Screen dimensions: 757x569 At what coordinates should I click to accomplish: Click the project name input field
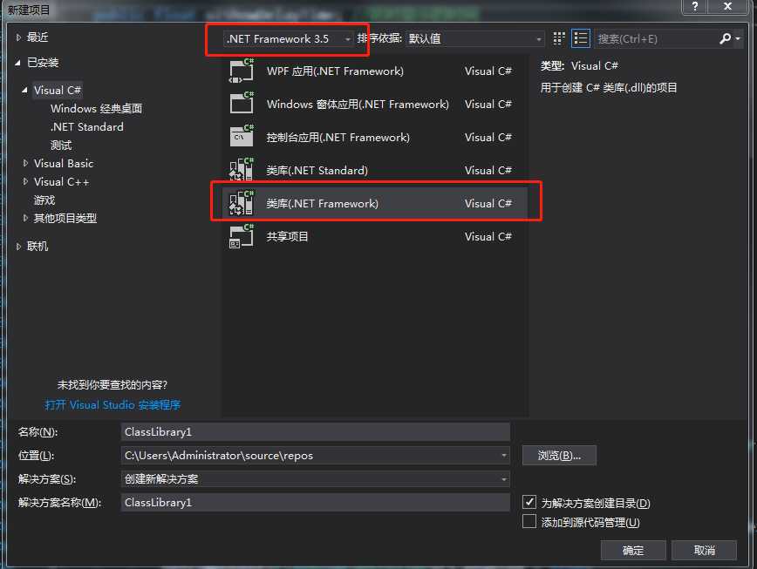pos(315,431)
